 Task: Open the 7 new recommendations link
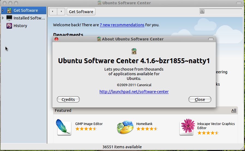(122, 25)
